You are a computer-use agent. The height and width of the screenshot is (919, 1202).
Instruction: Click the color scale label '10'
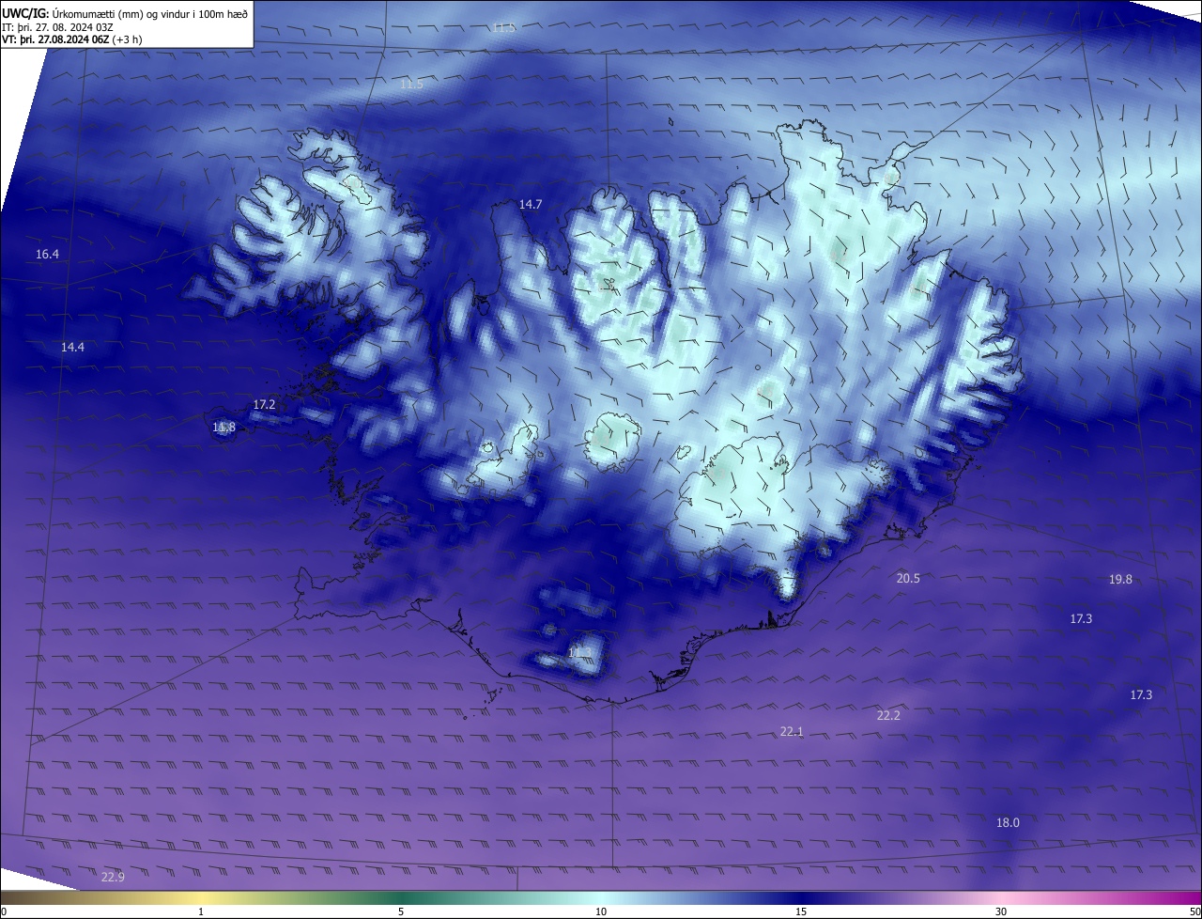[601, 912]
